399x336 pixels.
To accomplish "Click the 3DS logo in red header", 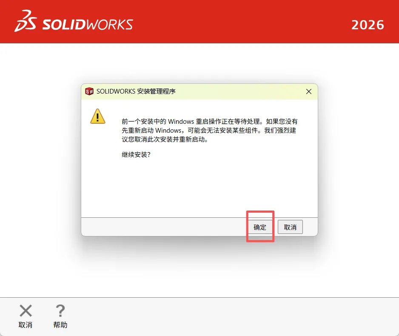I will click(26, 21).
